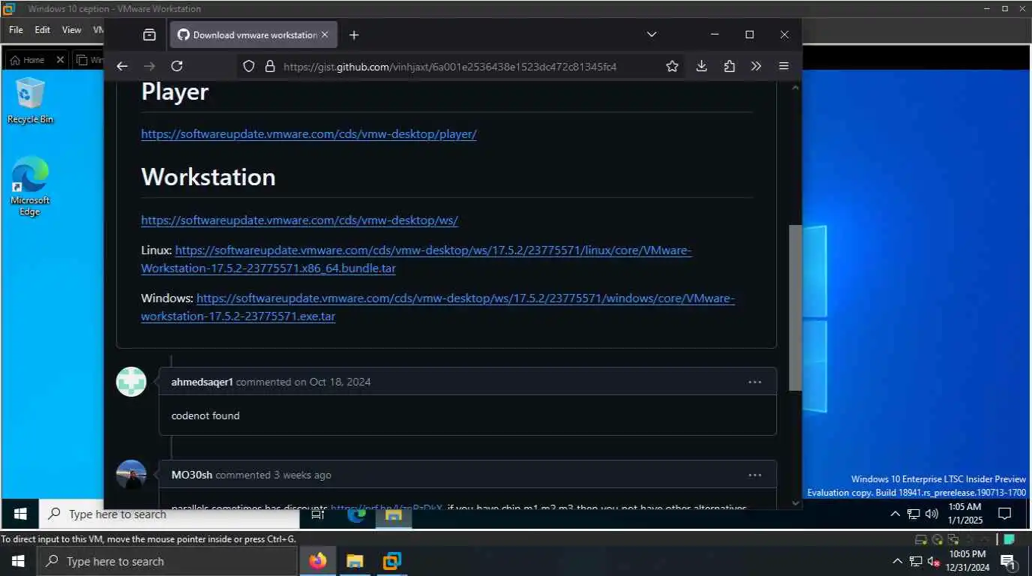Click the tracking protection shield icon
1032x576 pixels.
(250, 66)
